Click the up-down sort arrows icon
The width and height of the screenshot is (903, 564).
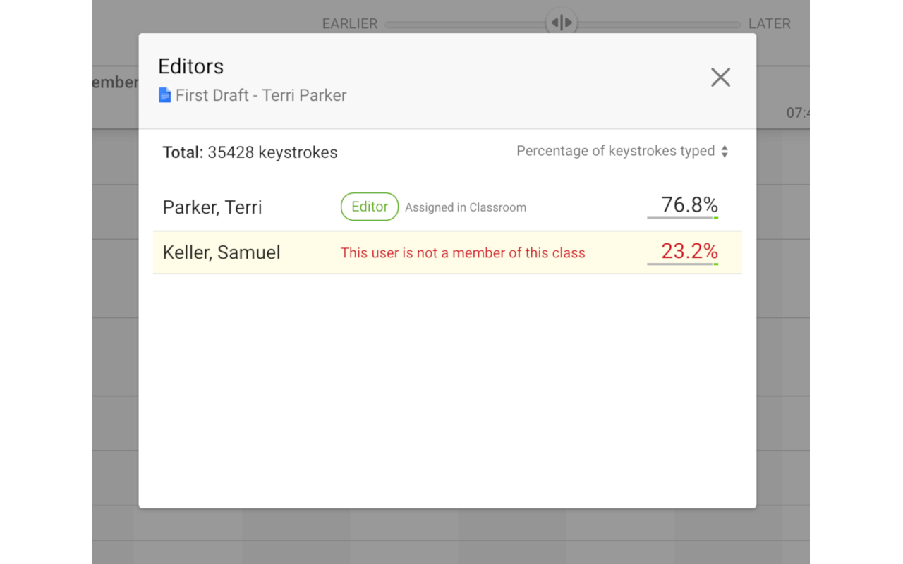coord(725,152)
